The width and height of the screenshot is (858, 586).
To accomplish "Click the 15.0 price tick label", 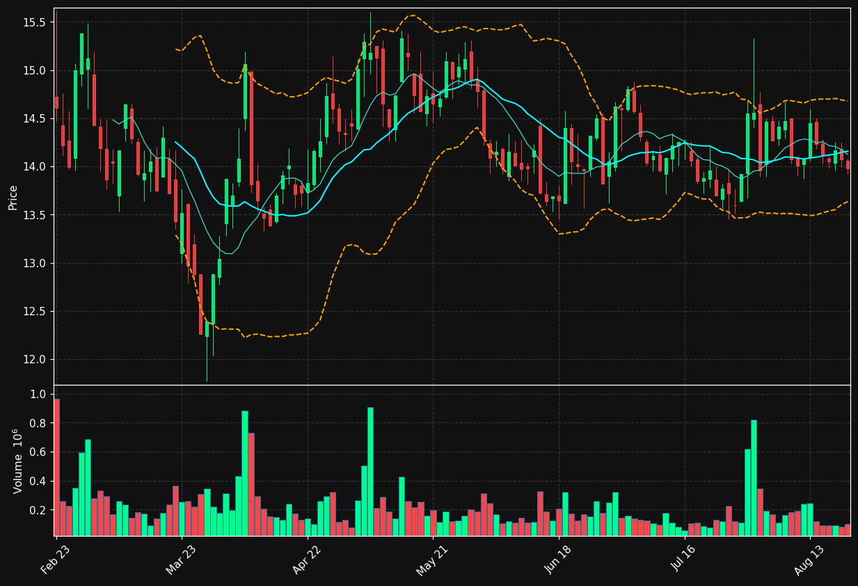I will (34, 70).
